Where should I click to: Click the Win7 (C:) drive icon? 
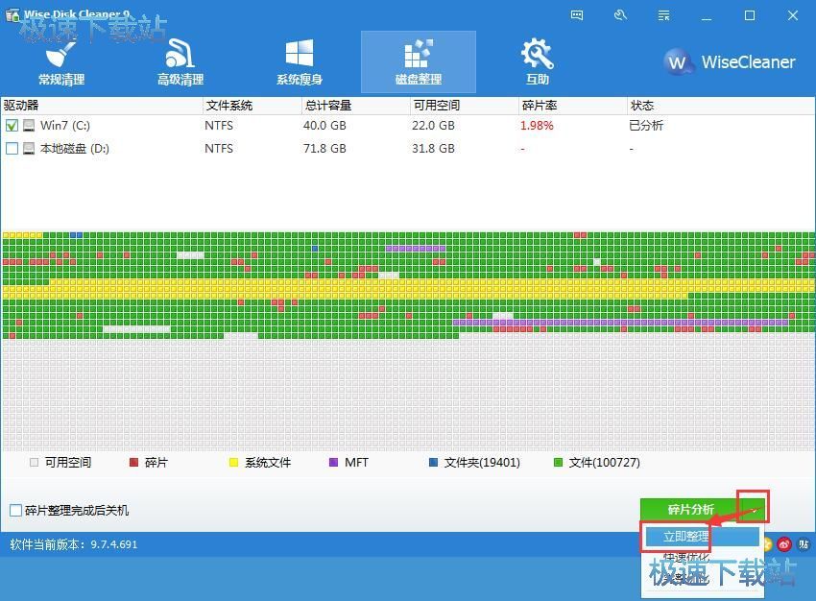[29, 126]
